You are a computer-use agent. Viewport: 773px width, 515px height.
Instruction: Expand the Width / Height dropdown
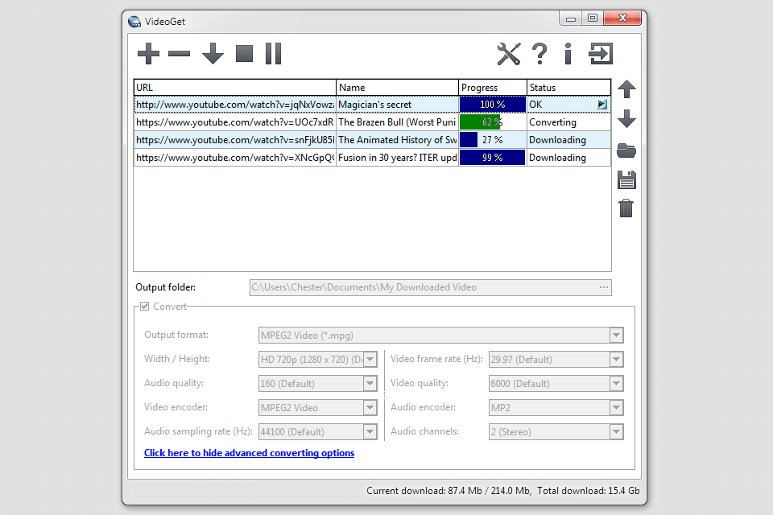click(370, 359)
